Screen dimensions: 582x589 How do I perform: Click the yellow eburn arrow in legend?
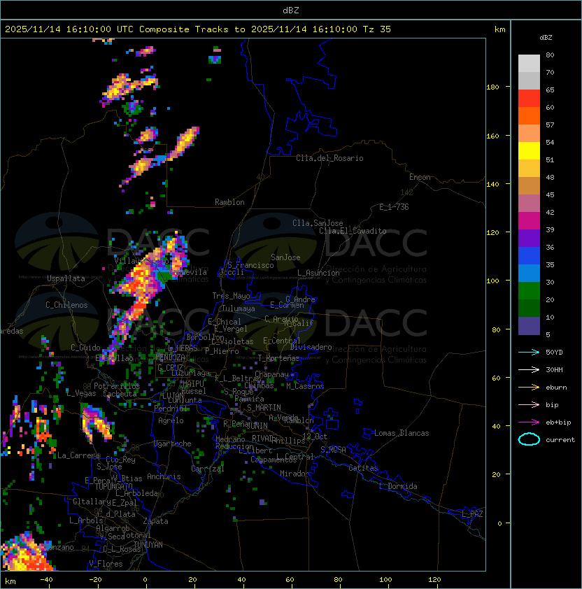click(x=529, y=388)
